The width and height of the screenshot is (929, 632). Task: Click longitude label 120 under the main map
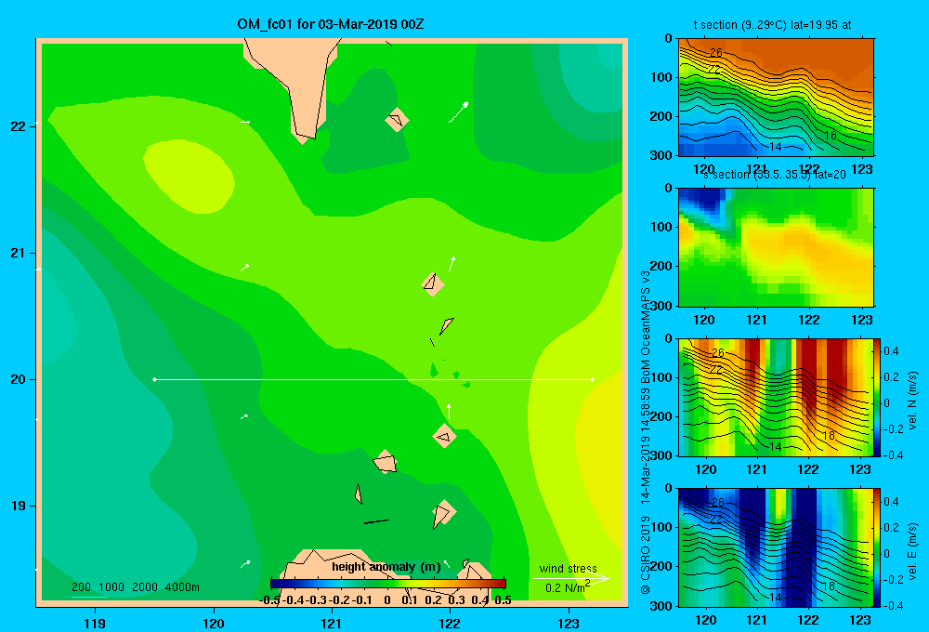214,623
